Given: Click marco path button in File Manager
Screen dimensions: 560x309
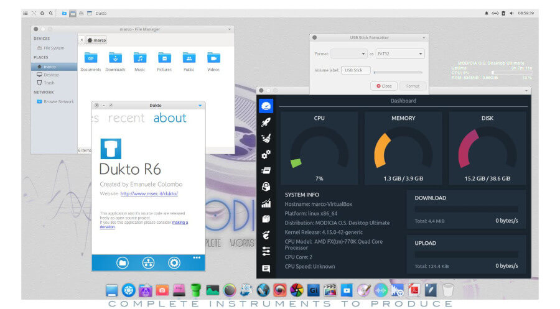Looking at the screenshot, I should [x=96, y=40].
